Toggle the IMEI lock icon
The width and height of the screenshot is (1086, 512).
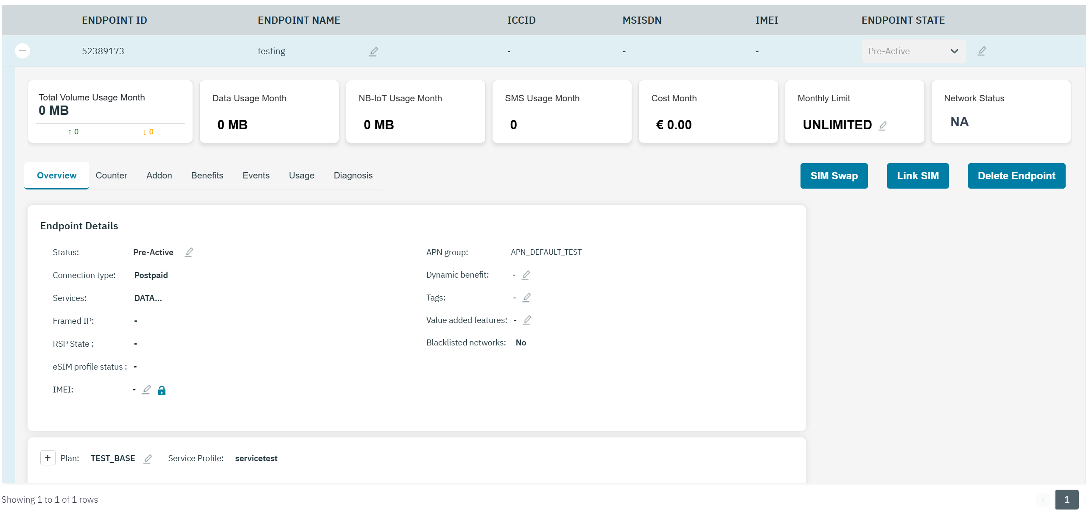click(162, 390)
